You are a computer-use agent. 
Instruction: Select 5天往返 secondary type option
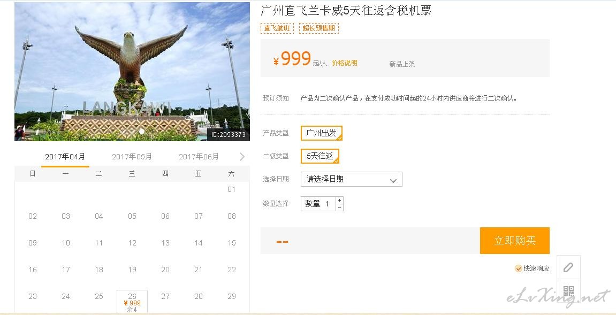click(x=320, y=156)
